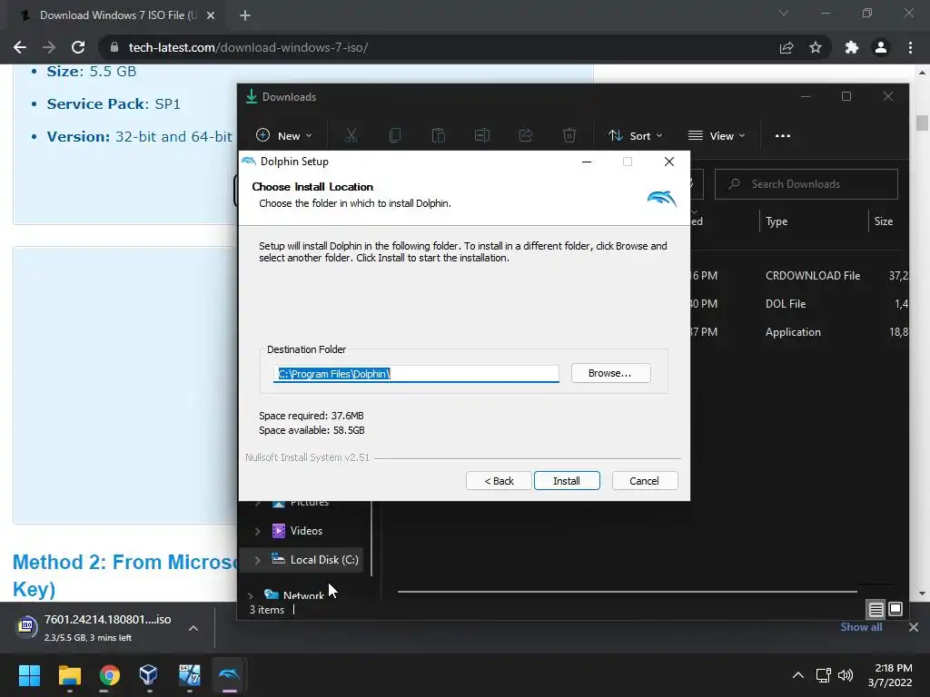Click the Downloads horizontal scrollbar
The height and width of the screenshot is (697, 930).
pos(627,591)
